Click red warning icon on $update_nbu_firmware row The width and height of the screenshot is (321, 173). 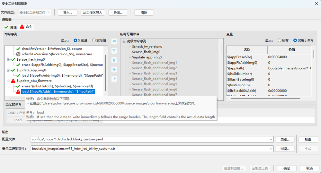[13, 81]
